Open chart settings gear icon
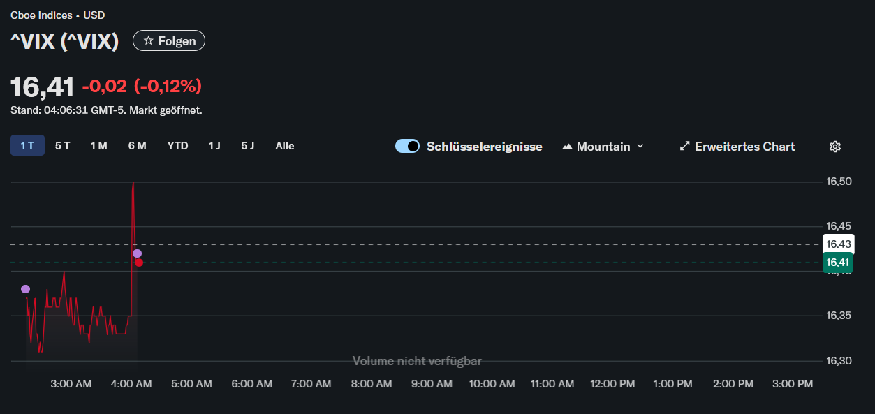Viewport: 875px width, 414px height. (x=834, y=147)
